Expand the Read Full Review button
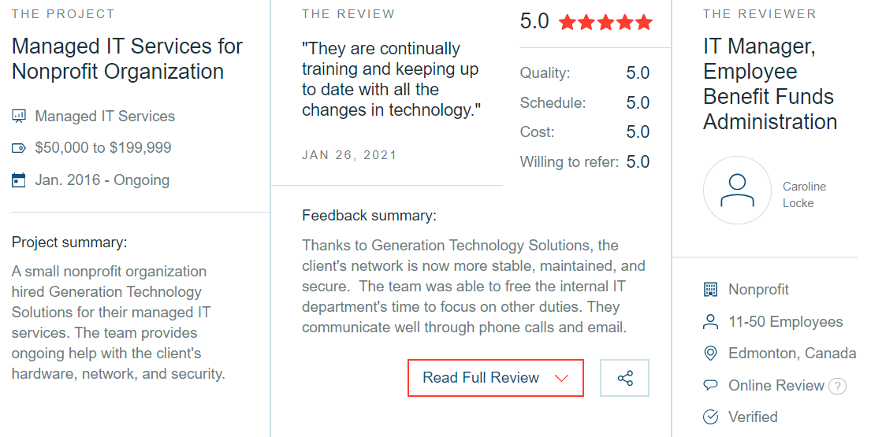The width and height of the screenshot is (871, 437). (496, 378)
